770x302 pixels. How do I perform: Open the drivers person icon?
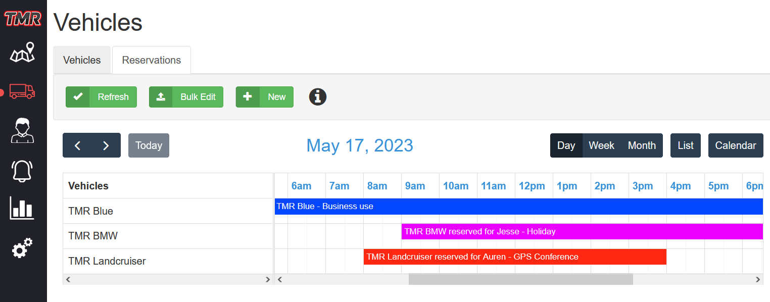tap(23, 130)
